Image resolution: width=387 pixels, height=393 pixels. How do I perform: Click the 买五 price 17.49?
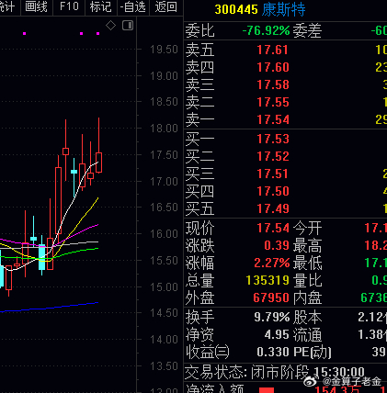(x=273, y=208)
